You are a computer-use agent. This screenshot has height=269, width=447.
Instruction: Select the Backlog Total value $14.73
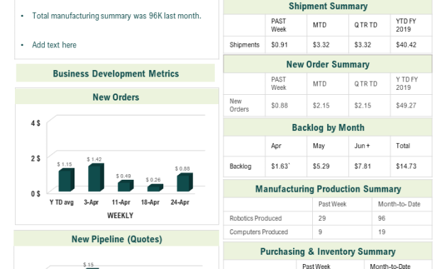click(x=407, y=166)
